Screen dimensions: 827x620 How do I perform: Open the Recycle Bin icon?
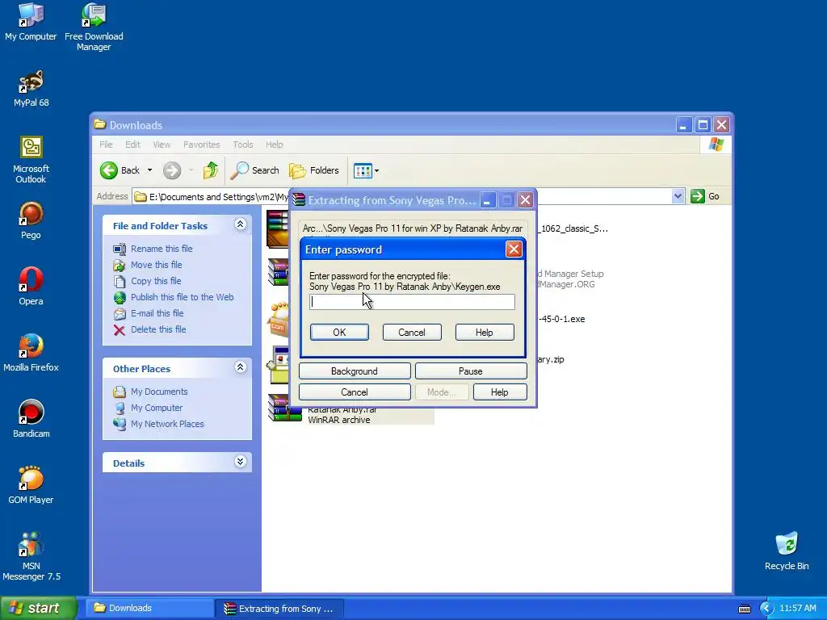pyautogui.click(x=787, y=551)
